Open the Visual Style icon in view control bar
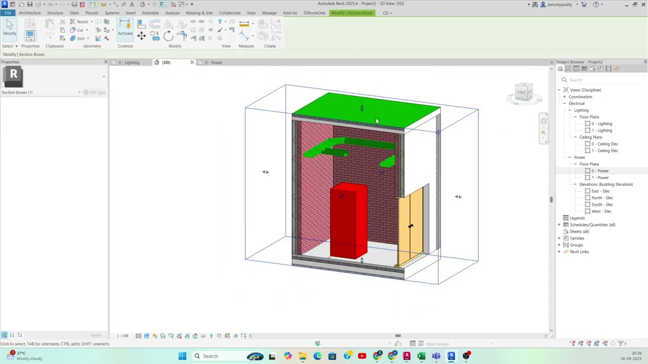This screenshot has width=648, height=364. coord(146,336)
